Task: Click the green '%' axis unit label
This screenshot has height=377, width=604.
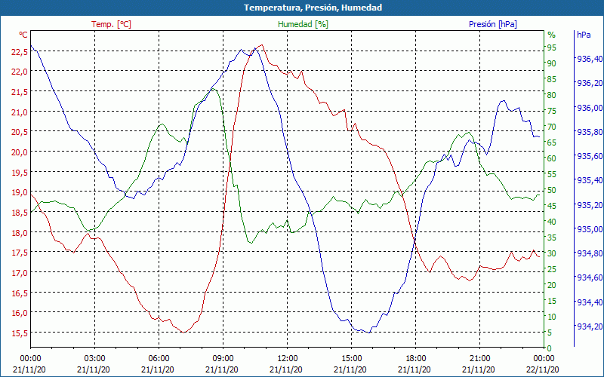Action: [552, 35]
